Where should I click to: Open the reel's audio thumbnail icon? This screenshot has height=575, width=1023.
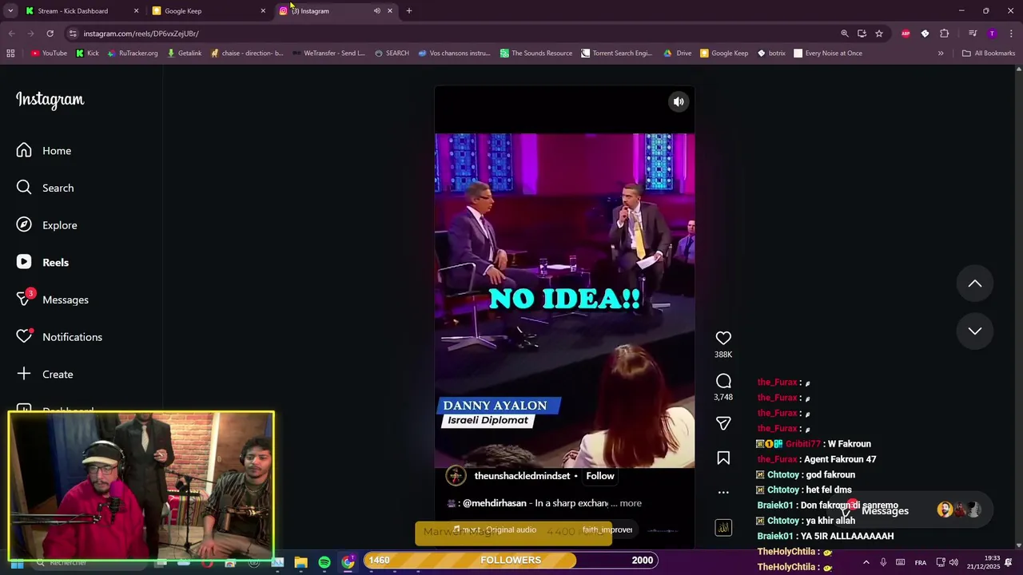(723, 528)
